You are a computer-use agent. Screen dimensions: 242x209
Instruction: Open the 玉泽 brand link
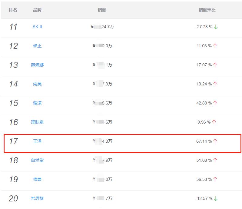[37, 141]
